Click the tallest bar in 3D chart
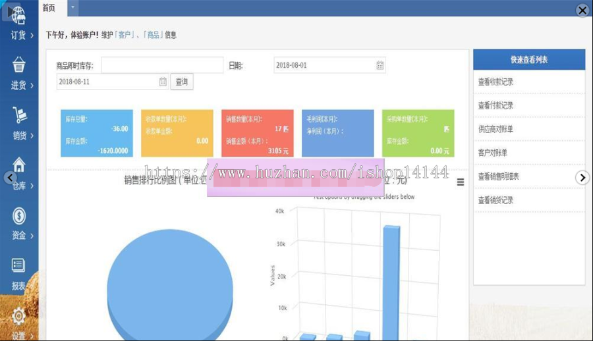The height and width of the screenshot is (341, 593). pos(391,283)
